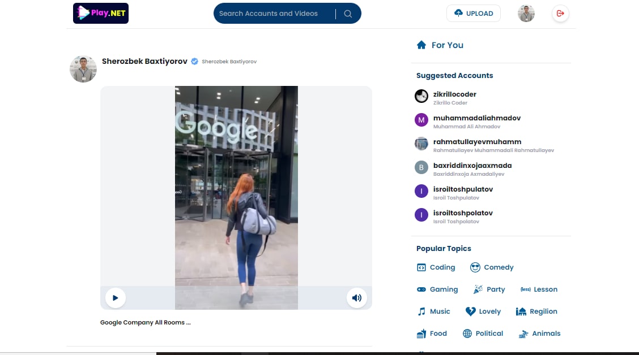
Task: Click the search magnifier icon
Action: 348,14
